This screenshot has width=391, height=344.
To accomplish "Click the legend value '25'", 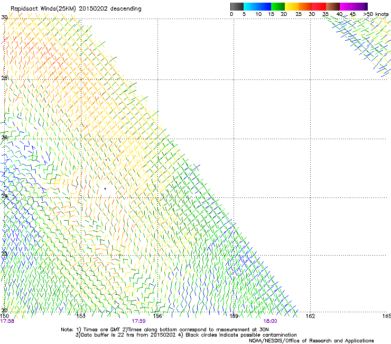I will click(x=299, y=14).
